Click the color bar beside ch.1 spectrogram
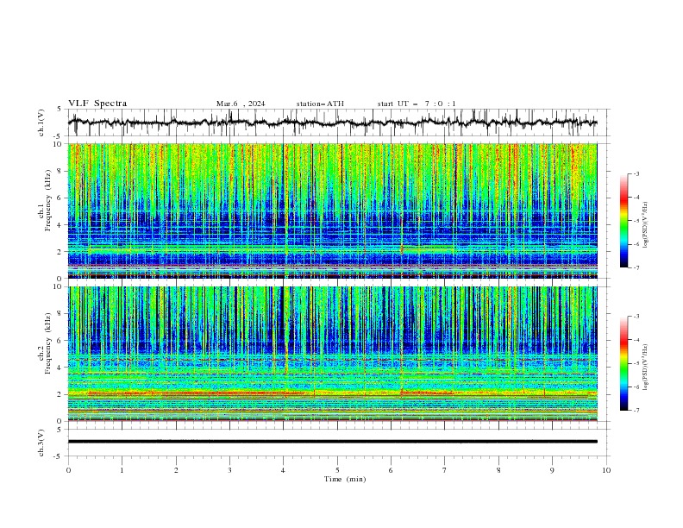 tap(623, 221)
